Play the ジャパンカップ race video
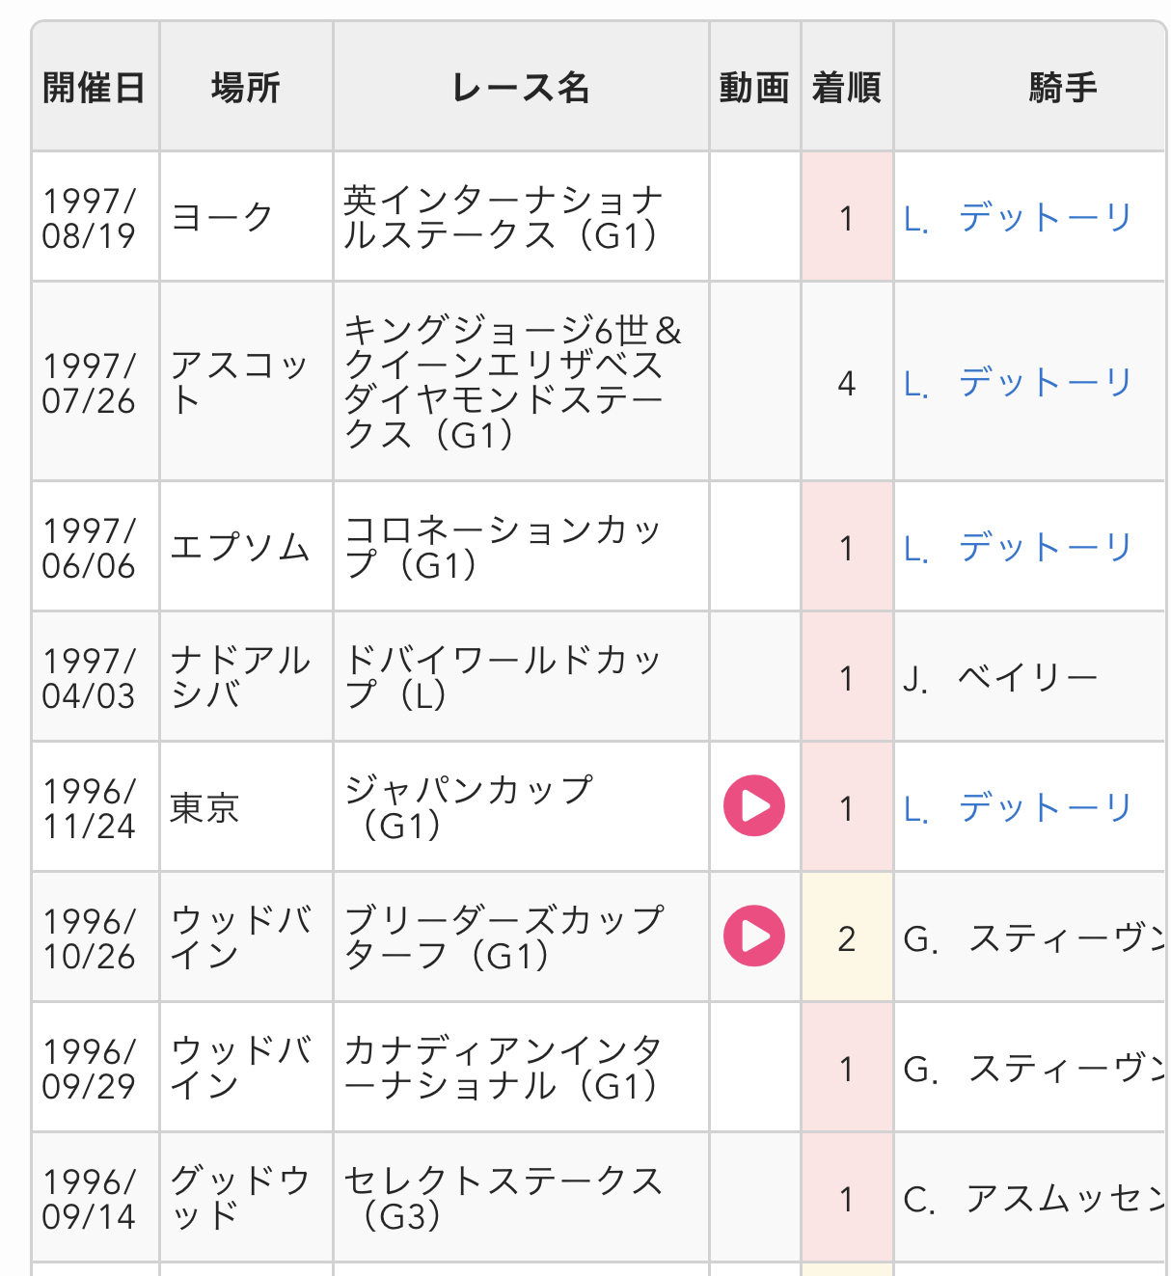 754,806
